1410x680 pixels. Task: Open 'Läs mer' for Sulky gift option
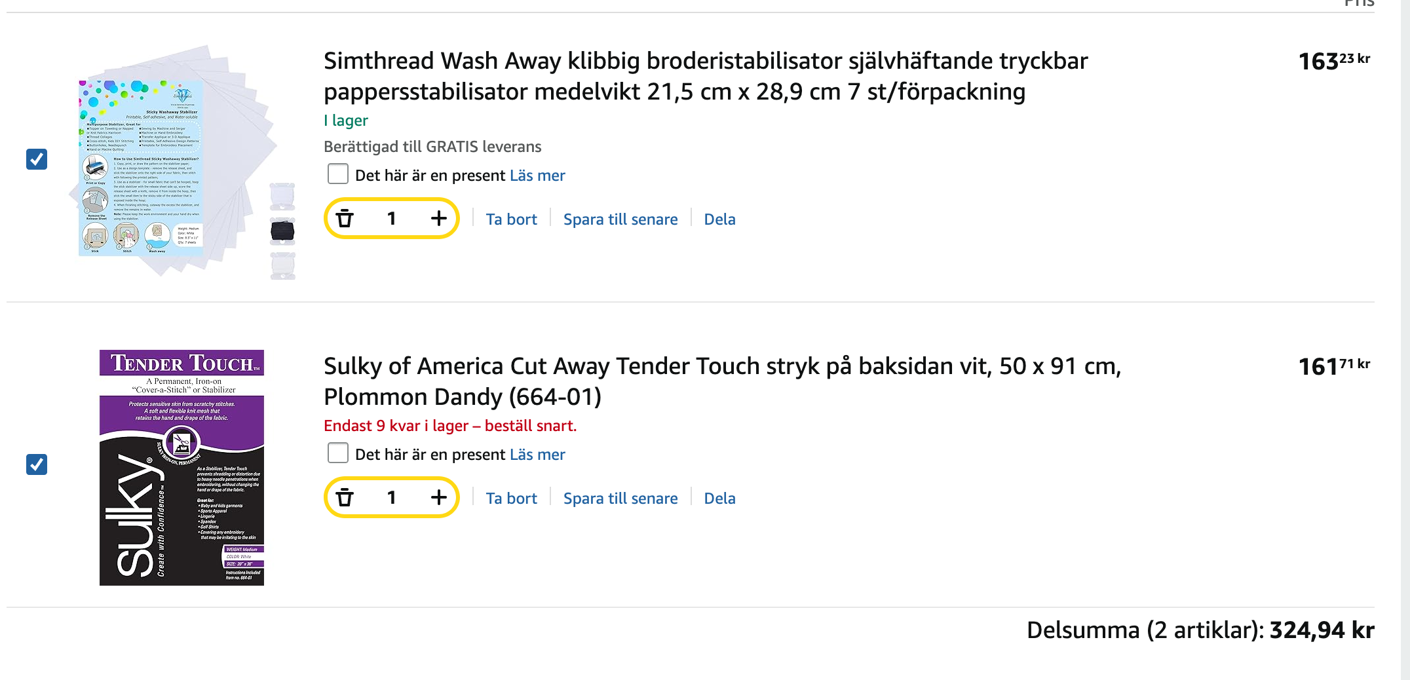[x=537, y=455]
